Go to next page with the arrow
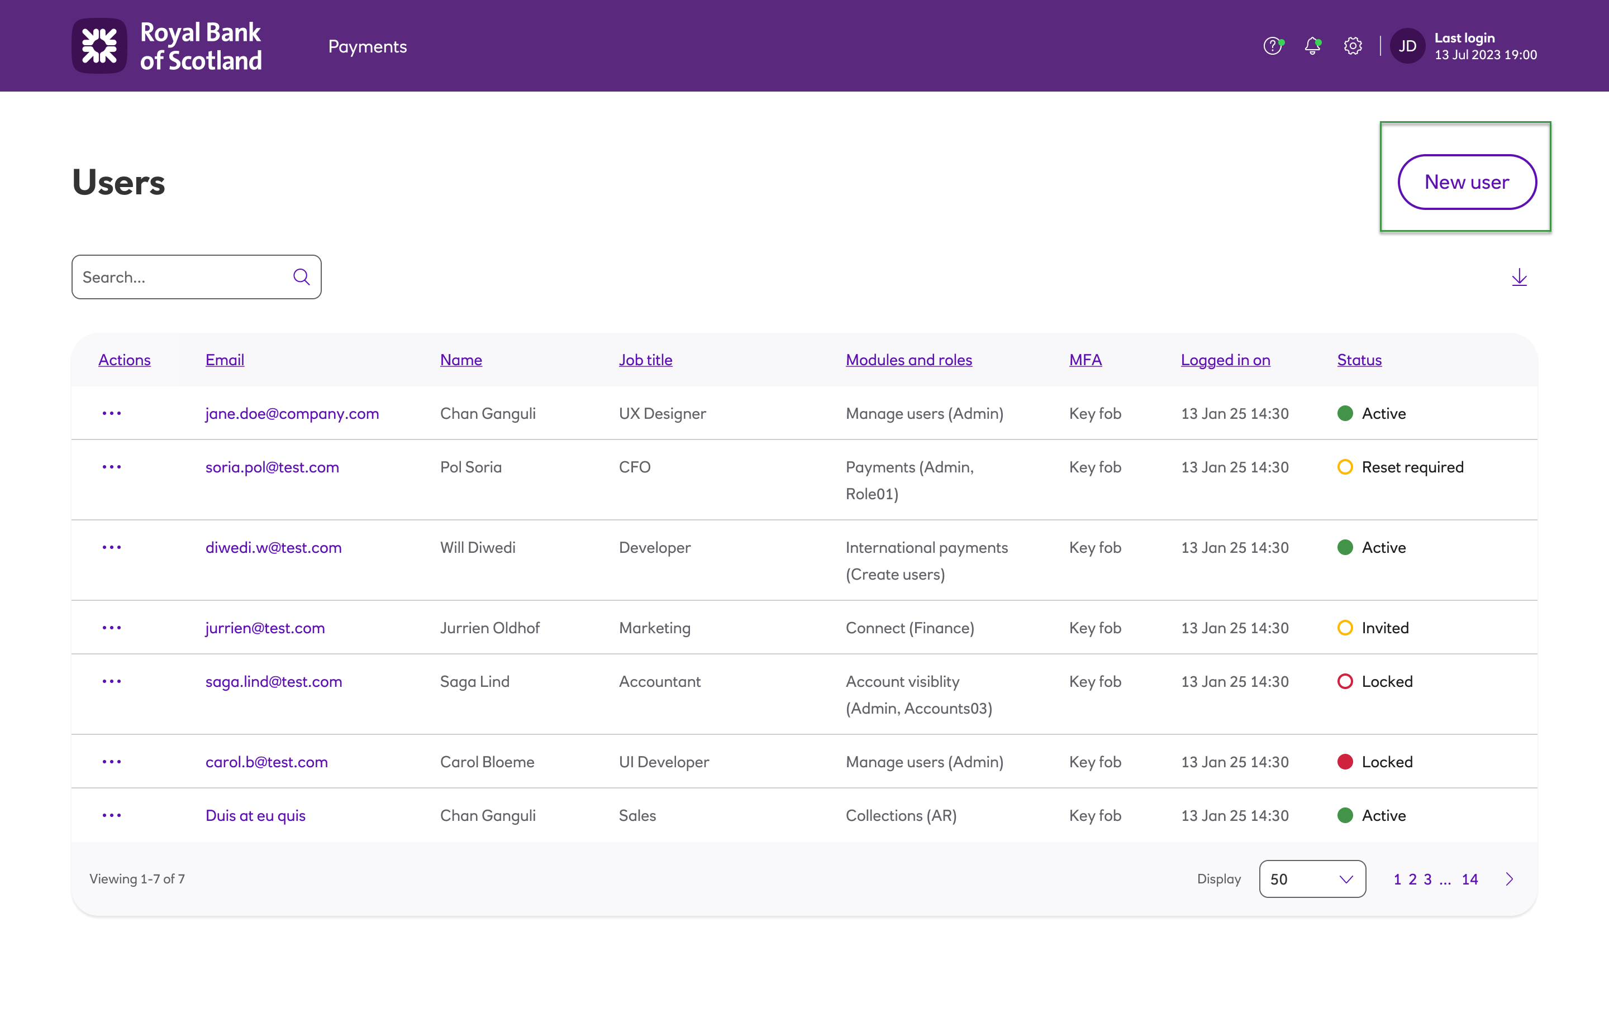 1510,879
